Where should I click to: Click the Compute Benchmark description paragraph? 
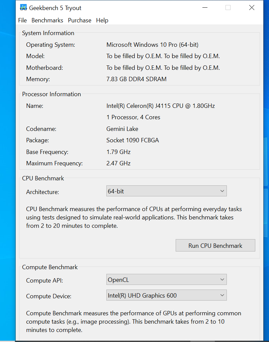pyautogui.click(x=133, y=322)
